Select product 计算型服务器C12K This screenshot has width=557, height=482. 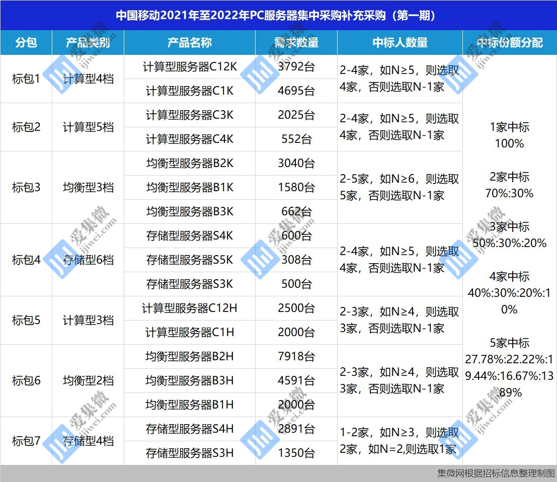pyautogui.click(x=190, y=66)
